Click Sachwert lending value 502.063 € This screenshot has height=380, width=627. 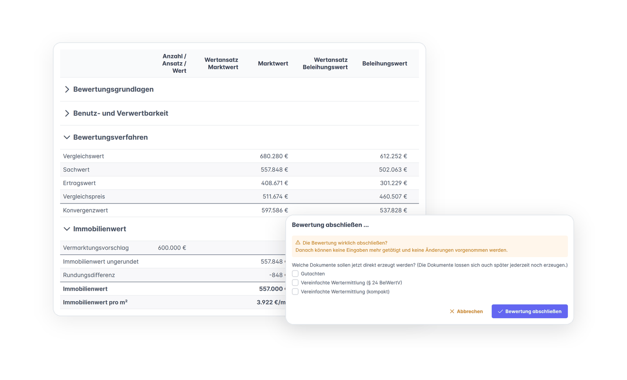click(393, 169)
